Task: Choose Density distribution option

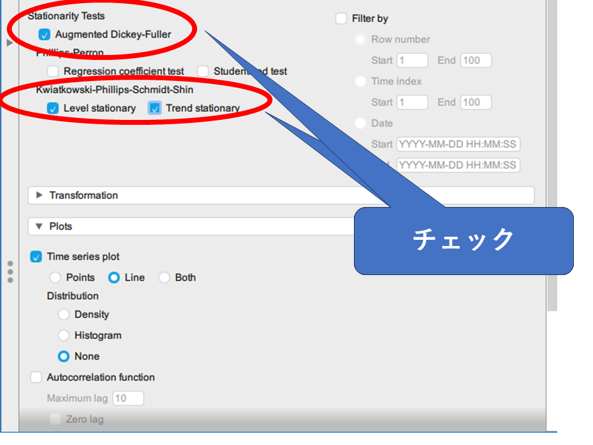Action: pos(64,315)
